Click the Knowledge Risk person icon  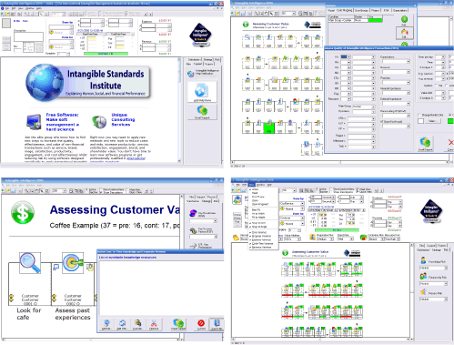click(x=423, y=260)
